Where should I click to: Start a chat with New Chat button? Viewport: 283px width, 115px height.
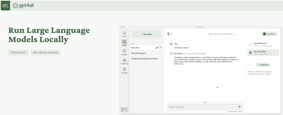pos(146,34)
